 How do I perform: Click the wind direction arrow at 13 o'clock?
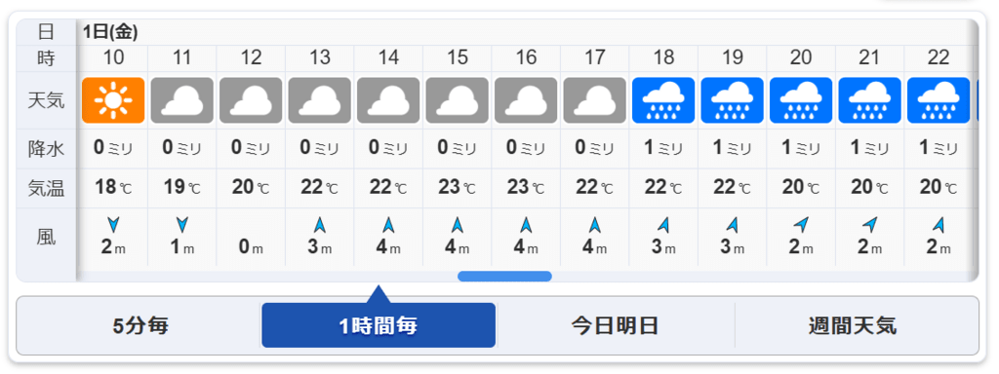click(320, 225)
